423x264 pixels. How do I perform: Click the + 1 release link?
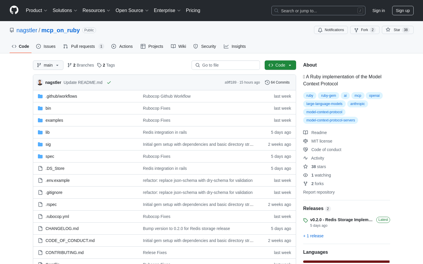pos(313,236)
